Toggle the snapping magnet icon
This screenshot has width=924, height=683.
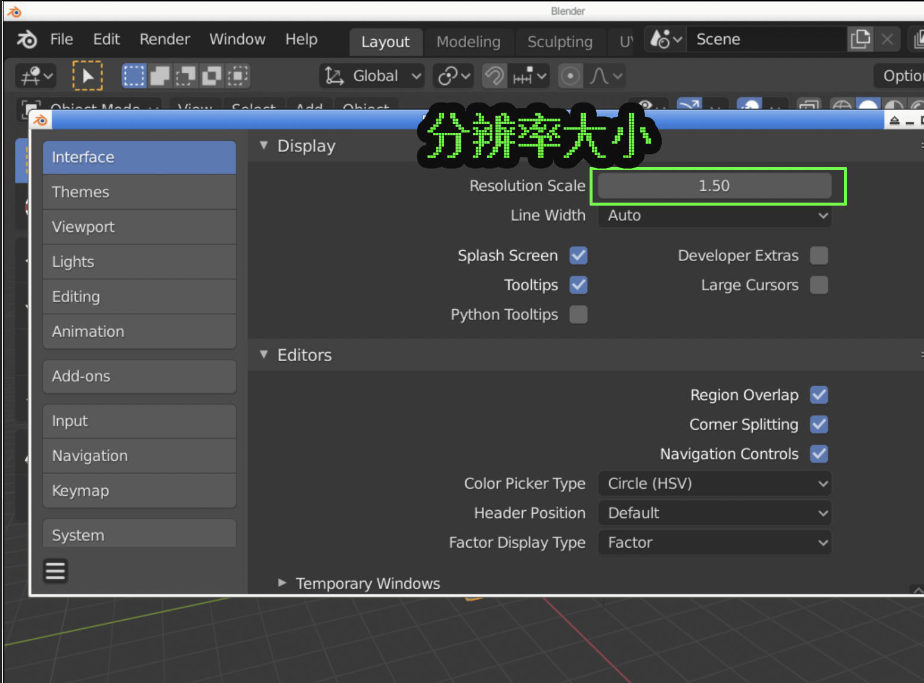coord(494,76)
